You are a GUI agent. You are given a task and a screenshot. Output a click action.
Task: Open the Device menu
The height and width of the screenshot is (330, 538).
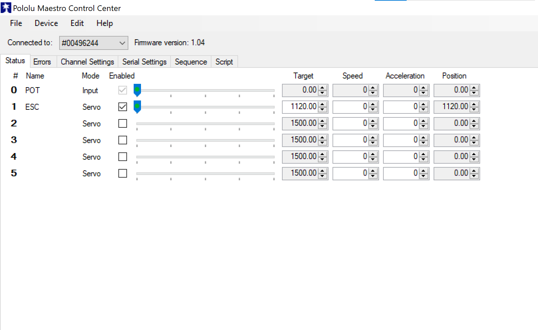[x=46, y=23]
